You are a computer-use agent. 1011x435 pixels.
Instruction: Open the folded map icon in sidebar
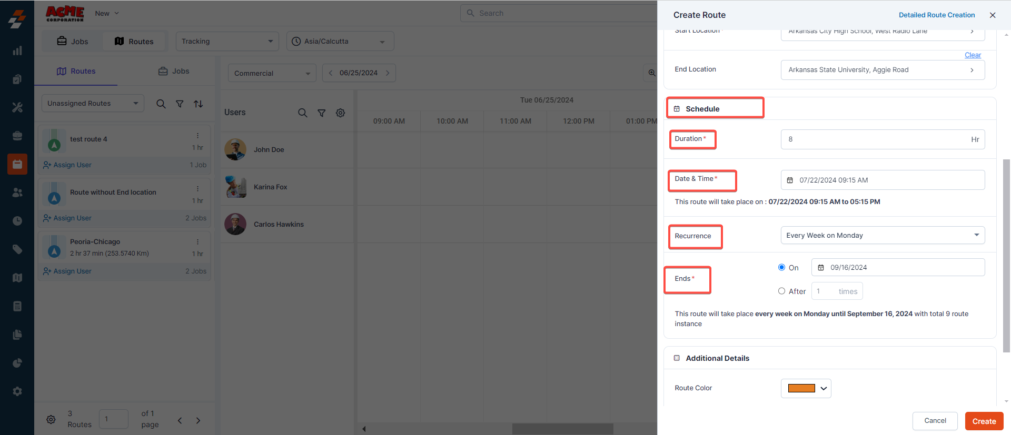click(x=17, y=278)
